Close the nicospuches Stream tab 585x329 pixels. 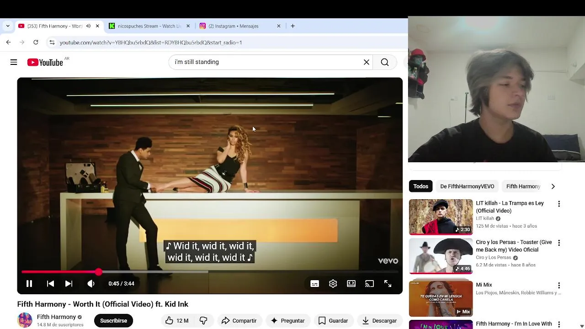[x=188, y=26]
